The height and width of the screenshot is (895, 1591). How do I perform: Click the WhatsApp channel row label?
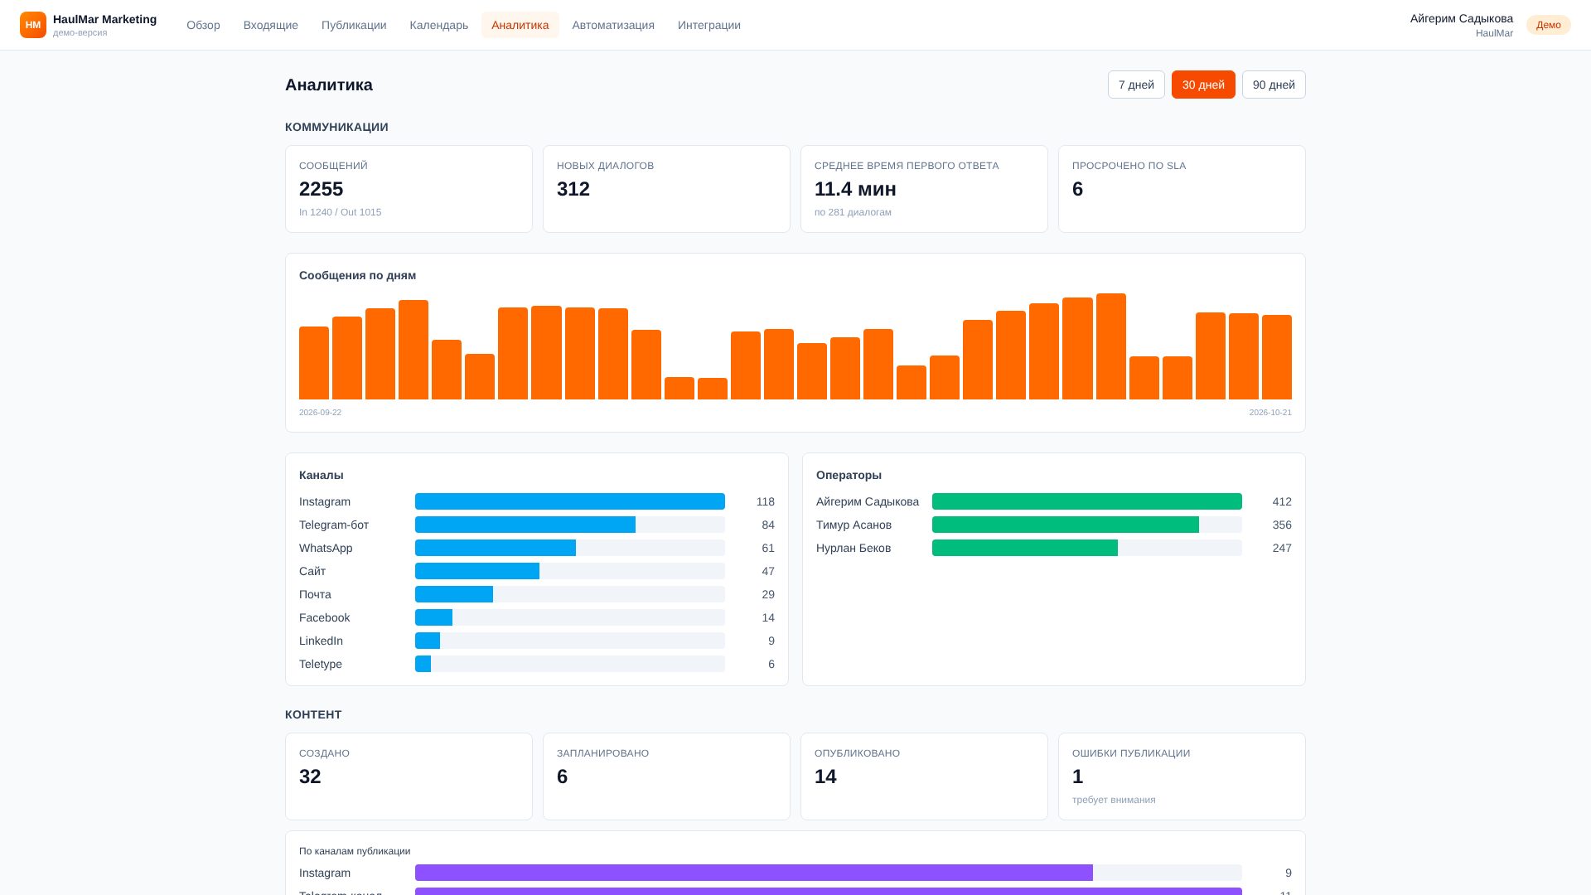pos(326,548)
